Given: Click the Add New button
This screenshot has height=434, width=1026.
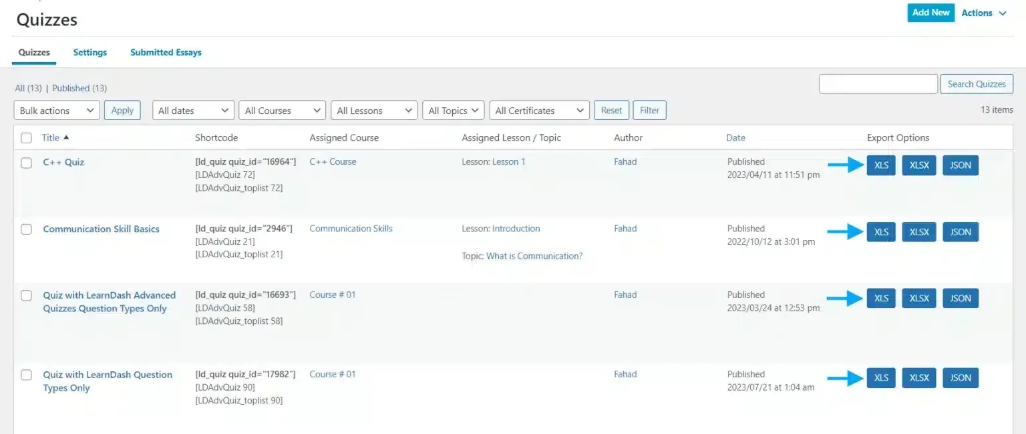Looking at the screenshot, I should click(930, 13).
